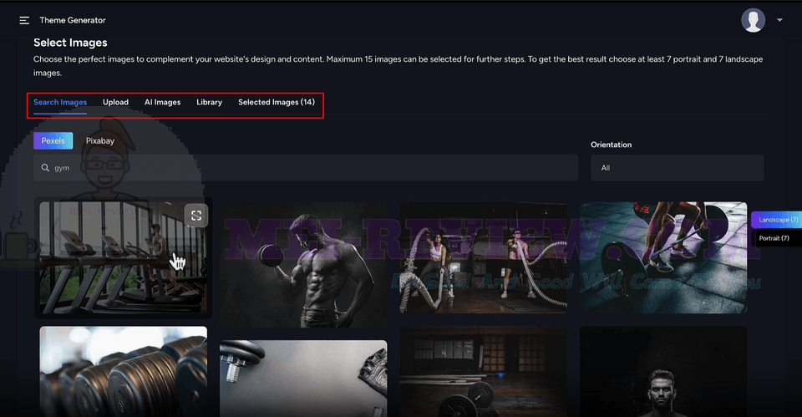
Task: Open the AI Images tab
Action: click(x=162, y=102)
